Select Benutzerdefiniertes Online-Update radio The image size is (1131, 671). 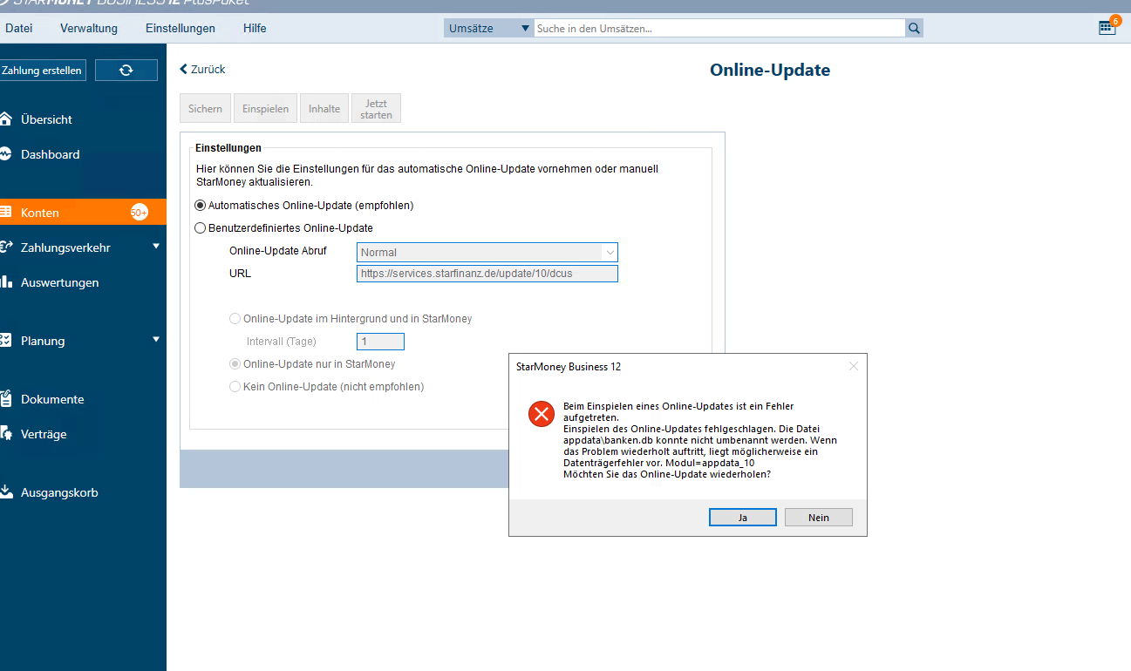[x=200, y=228]
